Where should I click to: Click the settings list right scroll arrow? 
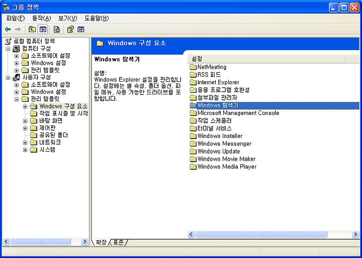(x=355, y=234)
